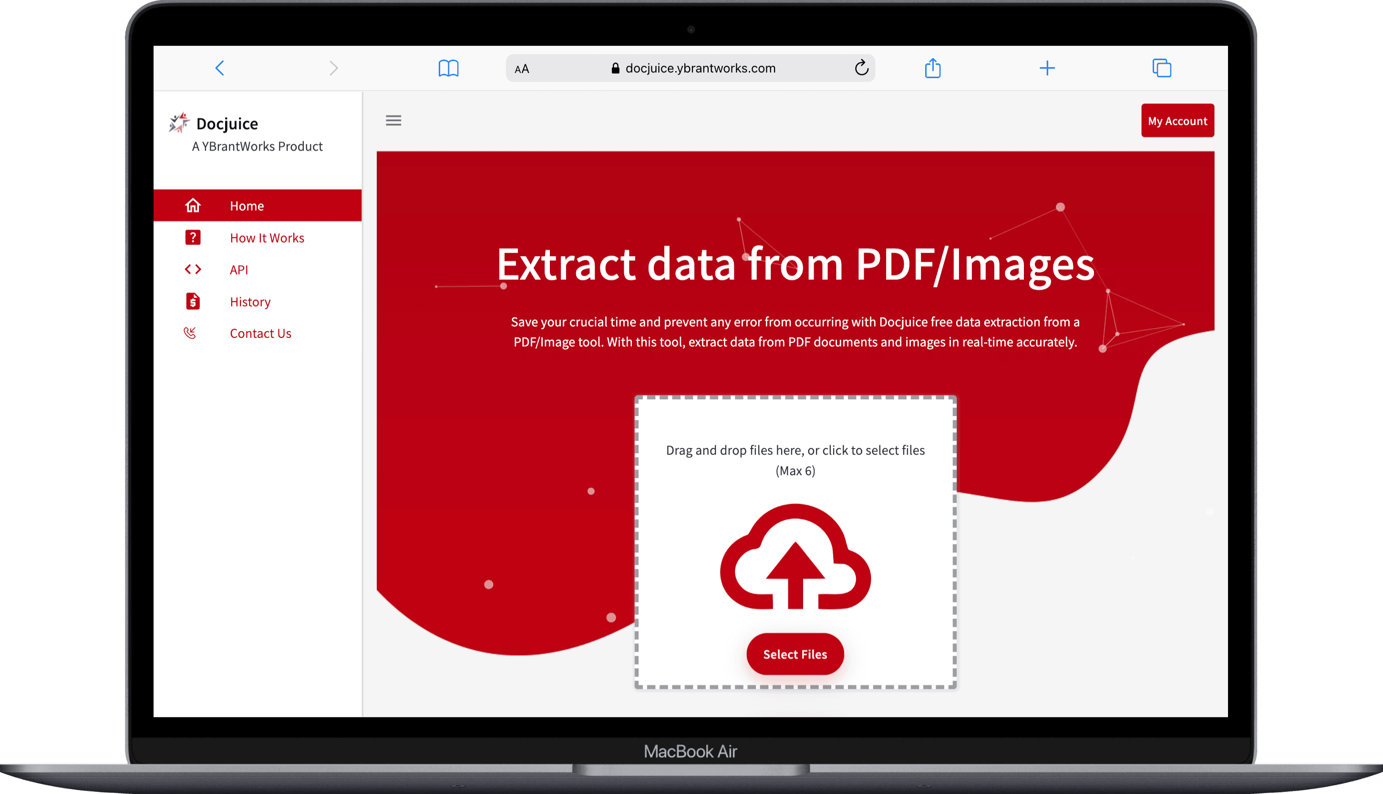Click the lock icon in address bar
The width and height of the screenshot is (1383, 794).
(x=615, y=68)
